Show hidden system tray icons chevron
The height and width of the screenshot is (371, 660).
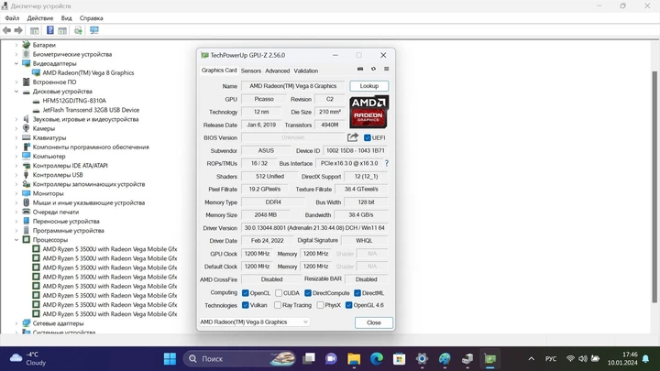click(531, 359)
